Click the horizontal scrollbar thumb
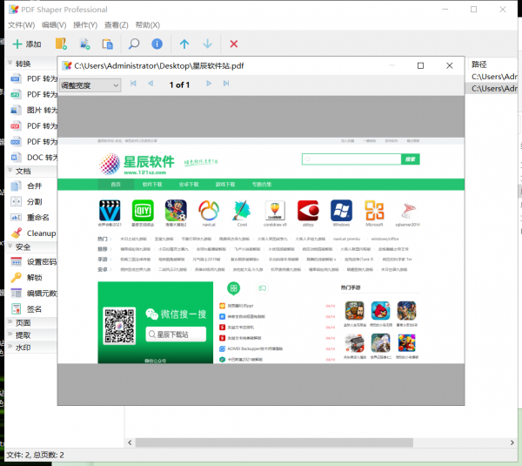 point(274,442)
